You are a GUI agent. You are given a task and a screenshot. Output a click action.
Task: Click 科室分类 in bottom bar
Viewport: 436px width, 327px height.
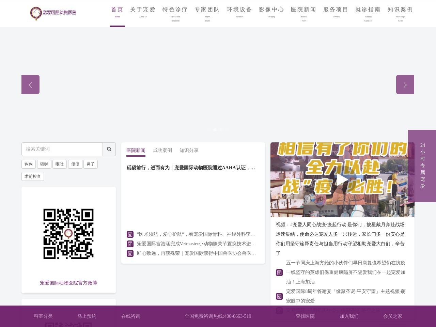(43, 316)
